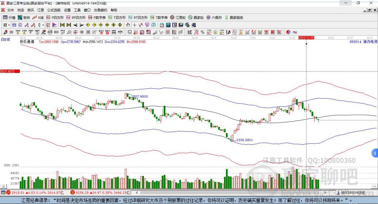This screenshot has width=378, height=204.
Task: Open the 江恩轮 Gann wheel
Action: tap(178, 18)
